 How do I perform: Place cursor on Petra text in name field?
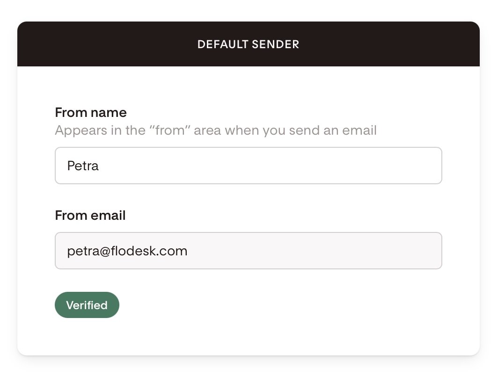tap(83, 166)
